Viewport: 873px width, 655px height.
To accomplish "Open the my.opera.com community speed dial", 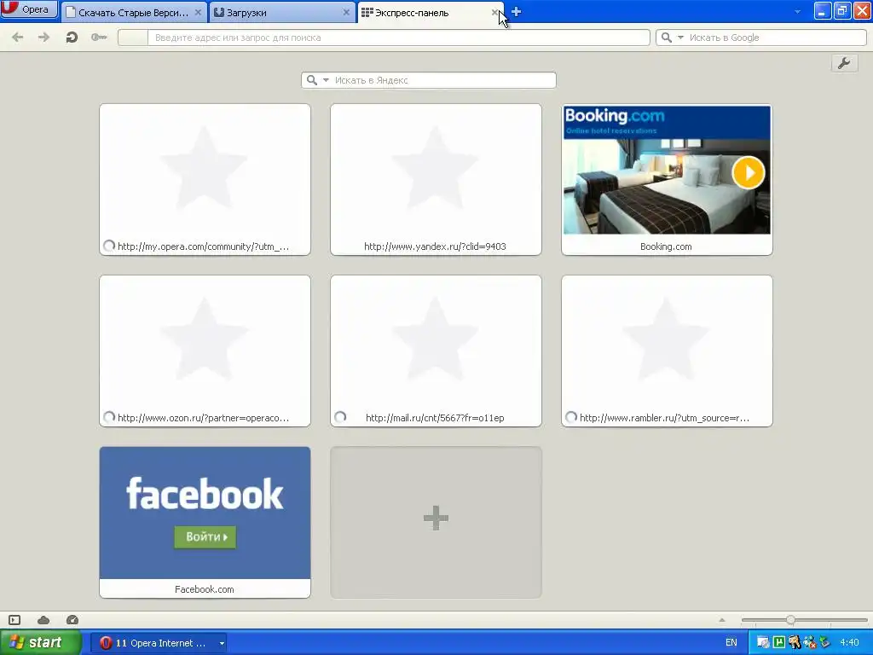I will [205, 179].
